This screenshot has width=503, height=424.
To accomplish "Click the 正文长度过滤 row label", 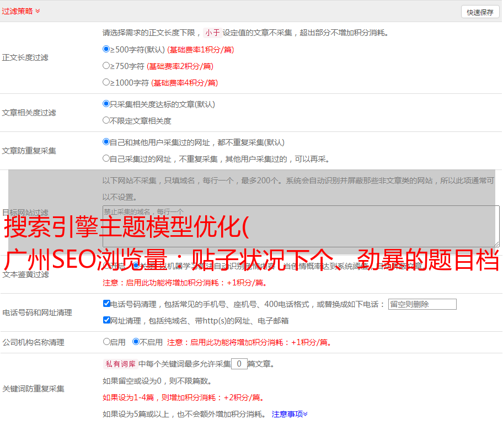I will tap(25, 57).
